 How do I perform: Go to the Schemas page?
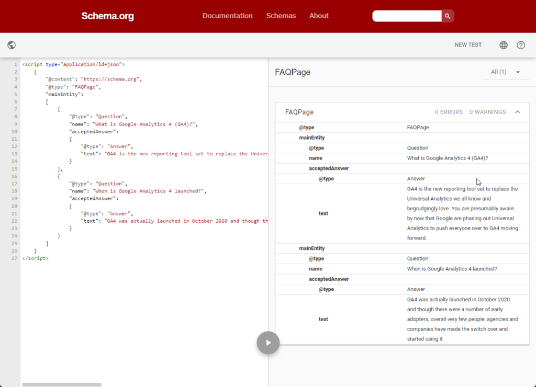tap(281, 16)
